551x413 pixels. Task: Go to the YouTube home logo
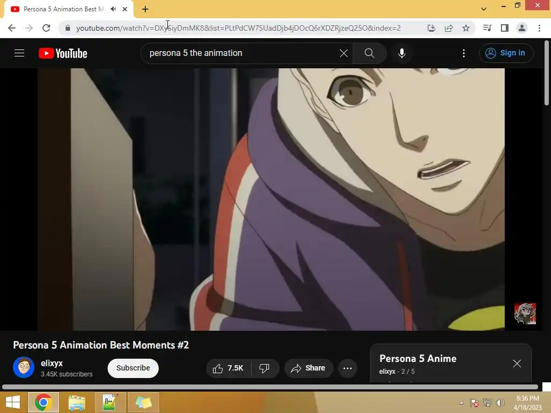point(63,53)
